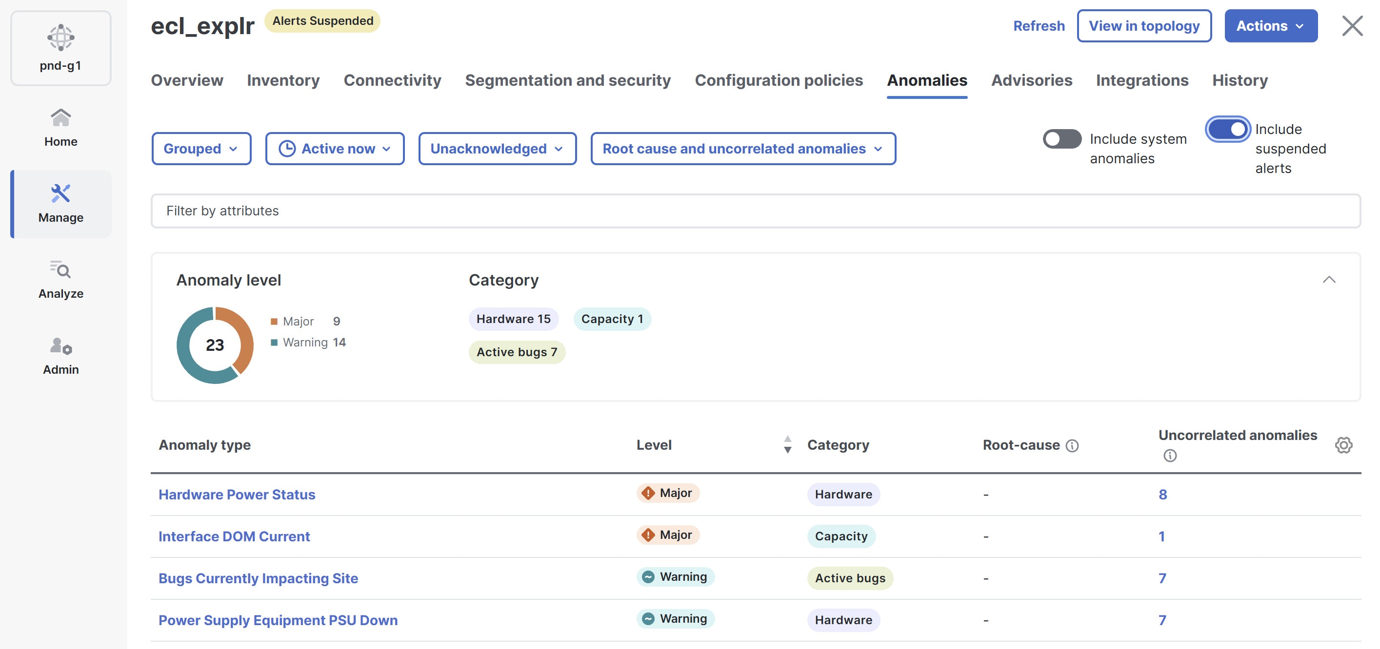This screenshot has height=649, width=1380.
Task: Open 8 uncorrelated anomalies for Hardware Power Status
Action: (1162, 495)
